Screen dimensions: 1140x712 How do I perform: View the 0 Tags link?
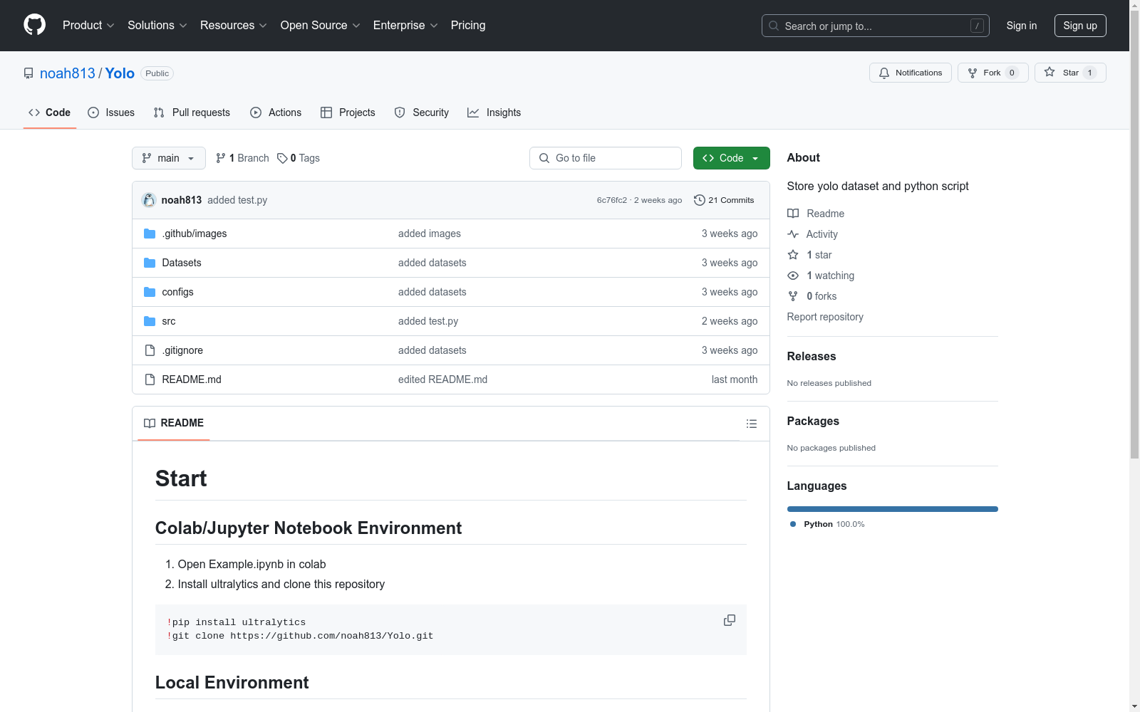click(x=299, y=158)
